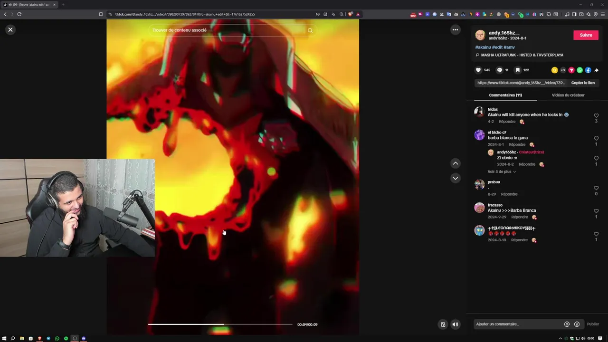Like fracasso's comment
The width and height of the screenshot is (608, 342).
[x=596, y=211]
